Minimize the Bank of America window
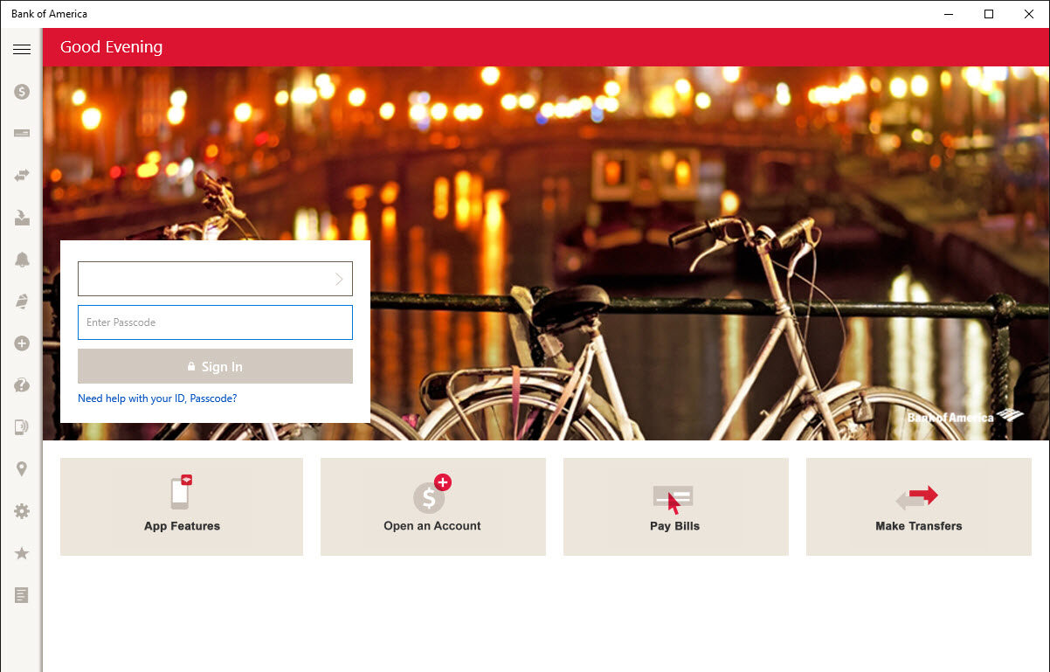 coord(949,14)
